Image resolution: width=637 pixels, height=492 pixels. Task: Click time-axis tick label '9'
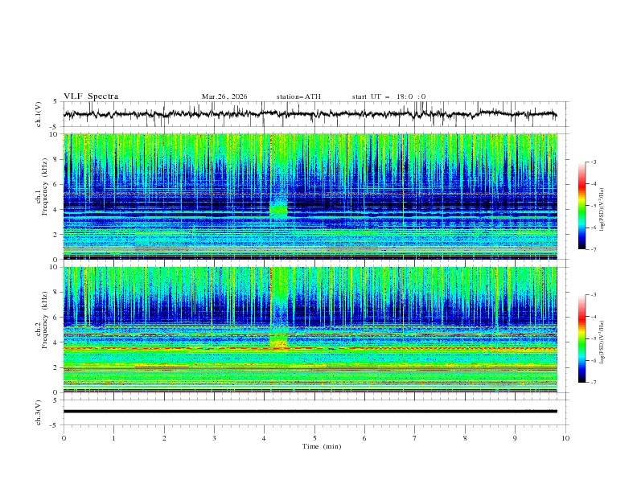click(x=515, y=438)
